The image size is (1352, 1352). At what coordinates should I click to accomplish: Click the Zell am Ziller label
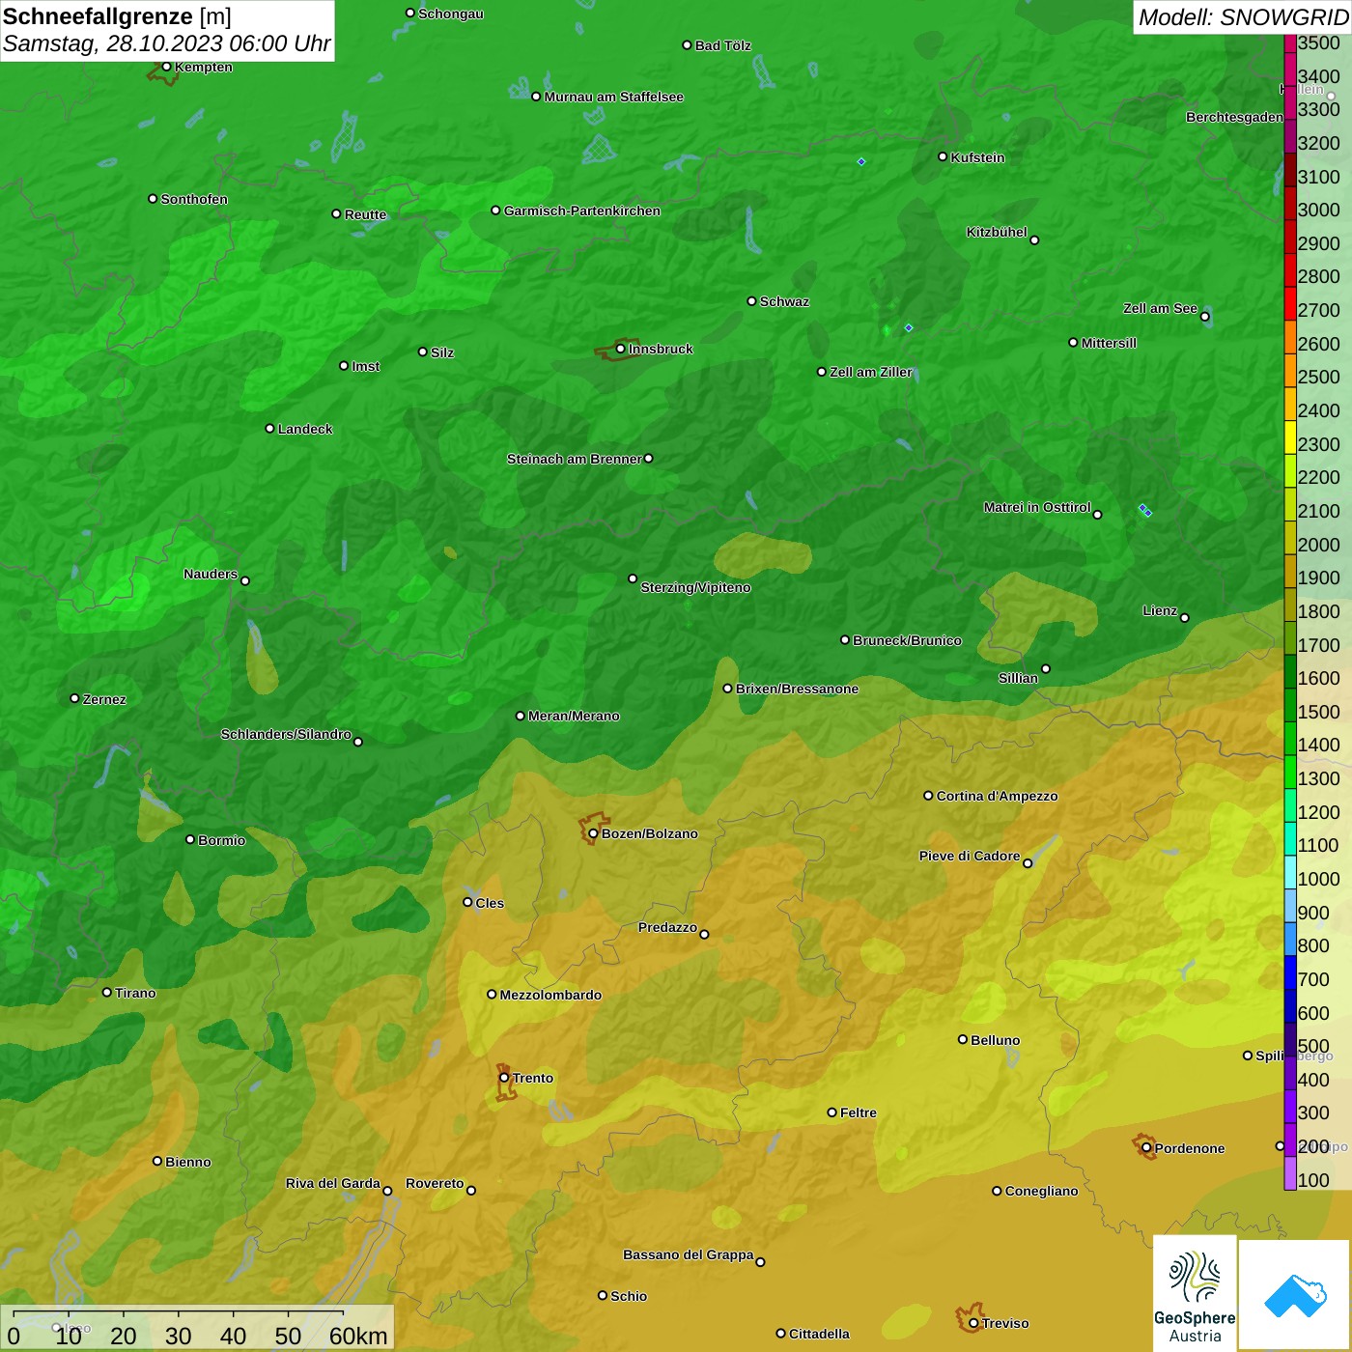[x=871, y=372]
